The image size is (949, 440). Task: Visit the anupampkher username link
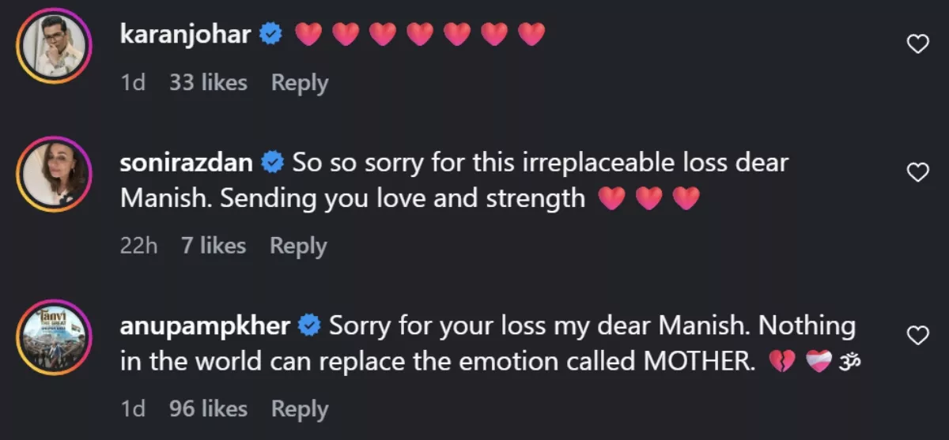tap(205, 325)
